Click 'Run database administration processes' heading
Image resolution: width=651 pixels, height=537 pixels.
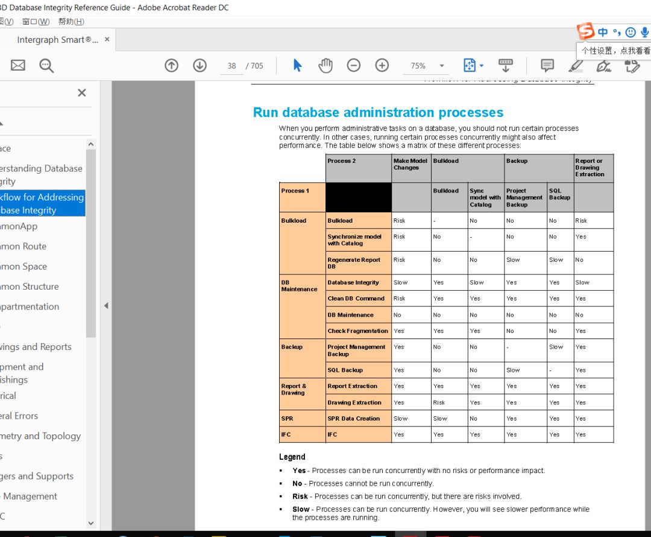(378, 113)
